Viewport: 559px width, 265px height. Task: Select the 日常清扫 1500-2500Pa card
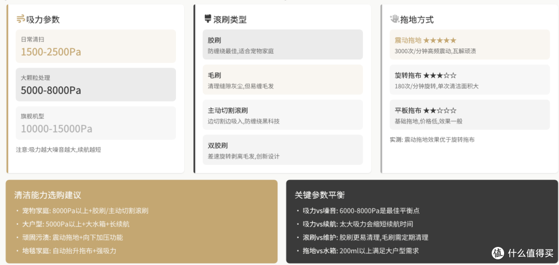(96, 46)
